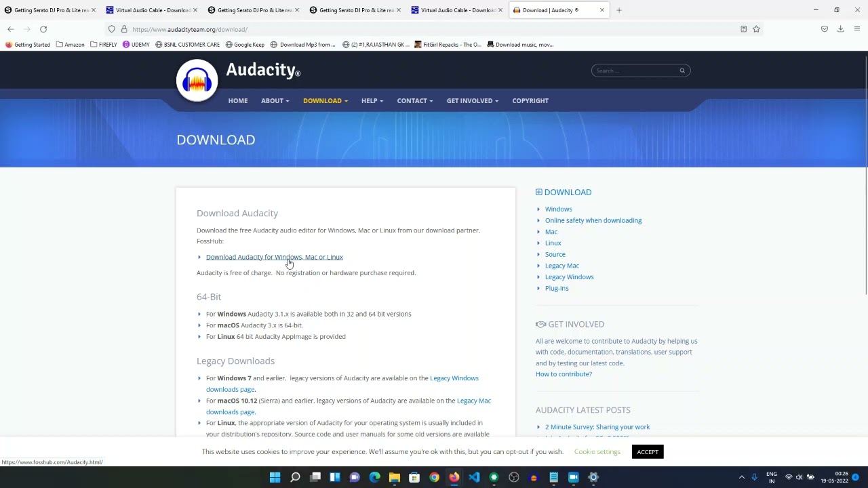The width and height of the screenshot is (868, 488).
Task: Open the Windows link in the Download sidebar
Action: pos(559,209)
